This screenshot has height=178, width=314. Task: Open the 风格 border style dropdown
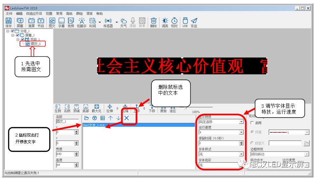(307, 132)
